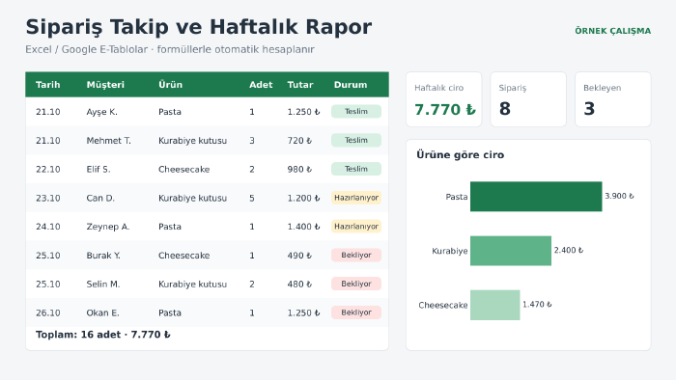Click the Sipariş Takip ve Haftalık Rapor title
This screenshot has width=676, height=380.
(x=198, y=27)
